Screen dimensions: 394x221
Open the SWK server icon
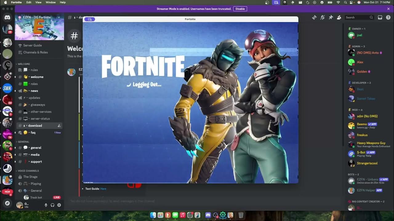[x=7, y=88]
